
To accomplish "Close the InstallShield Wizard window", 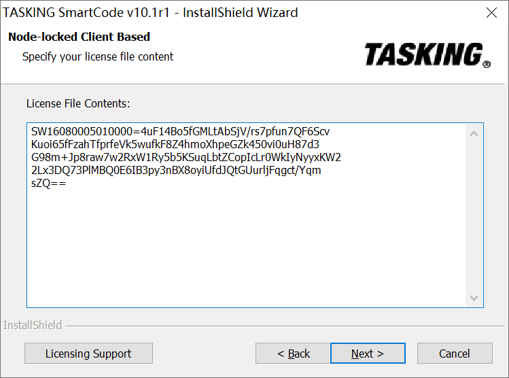I will point(491,13).
